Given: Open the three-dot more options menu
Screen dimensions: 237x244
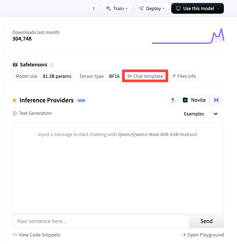Looking at the screenshot, I should pyautogui.click(x=94, y=9).
